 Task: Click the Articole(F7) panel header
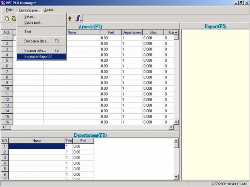pyautogui.click(x=90, y=26)
